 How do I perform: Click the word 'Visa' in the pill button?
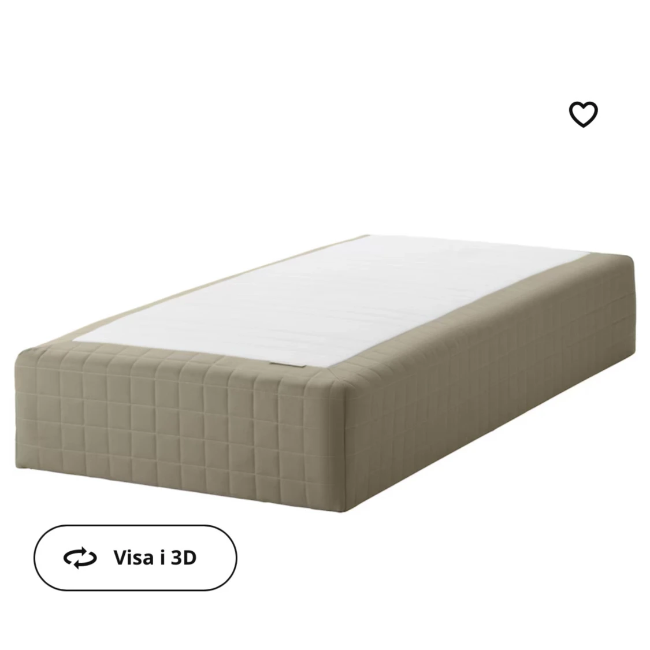coord(133,558)
